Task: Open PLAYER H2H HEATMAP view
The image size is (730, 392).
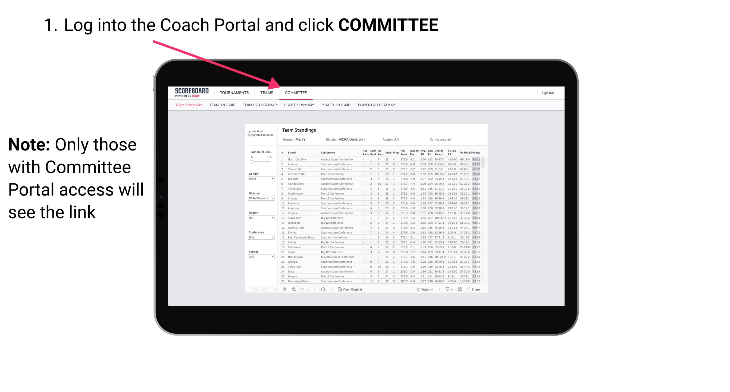Action: click(x=377, y=105)
